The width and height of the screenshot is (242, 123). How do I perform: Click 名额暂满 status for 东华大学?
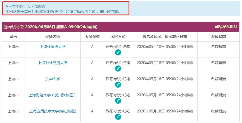tap(218, 79)
